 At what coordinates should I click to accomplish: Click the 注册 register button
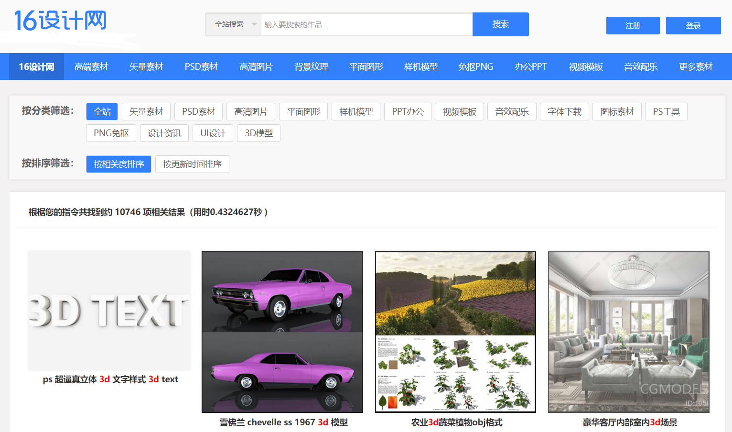point(633,25)
